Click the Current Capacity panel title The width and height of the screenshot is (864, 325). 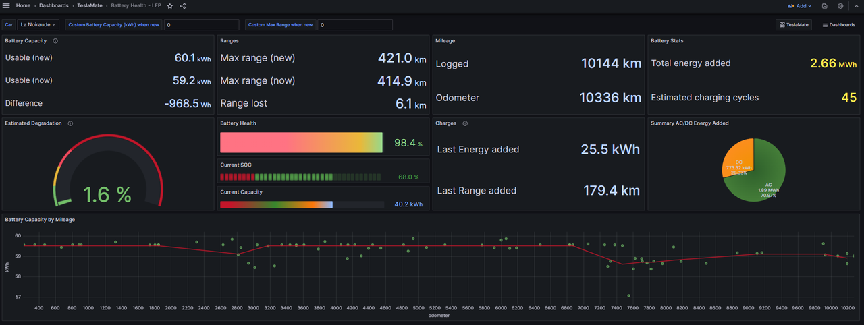241,192
